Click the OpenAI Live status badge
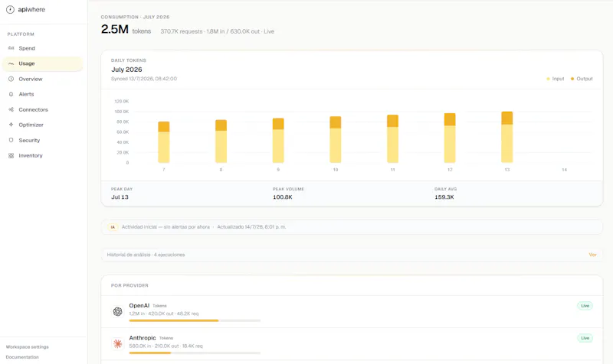This screenshot has height=364, width=613. pos(585,306)
